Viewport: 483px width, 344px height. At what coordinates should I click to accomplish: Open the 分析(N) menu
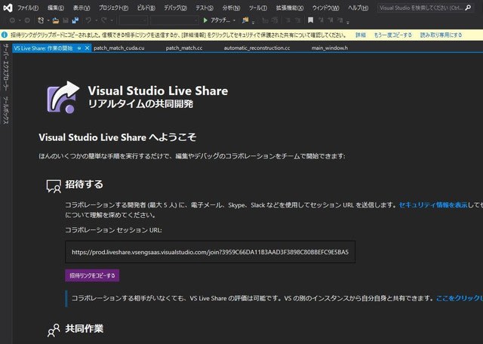(231, 8)
